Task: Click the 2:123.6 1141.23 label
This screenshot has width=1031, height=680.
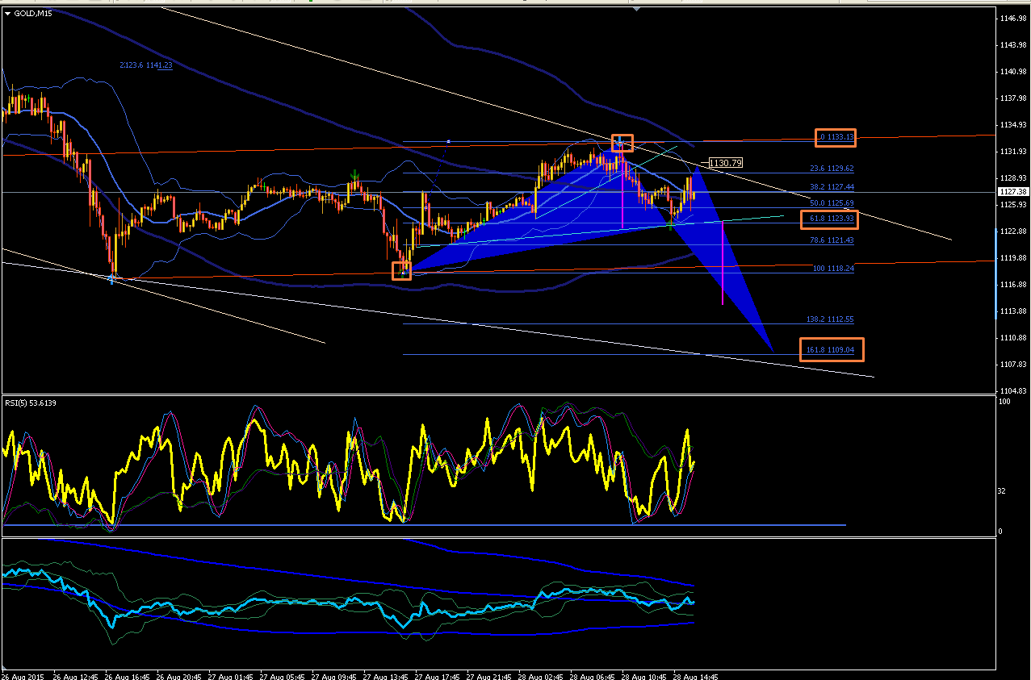Action: (145, 66)
